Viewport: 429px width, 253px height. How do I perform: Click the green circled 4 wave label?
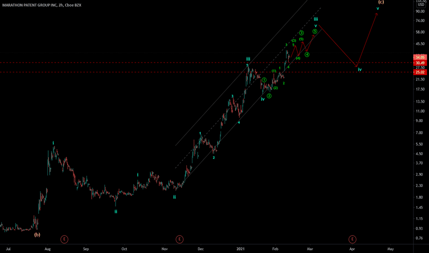(x=307, y=55)
